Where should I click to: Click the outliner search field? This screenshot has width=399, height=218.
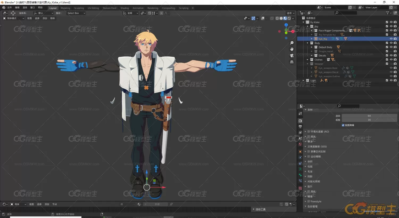pos(346,13)
